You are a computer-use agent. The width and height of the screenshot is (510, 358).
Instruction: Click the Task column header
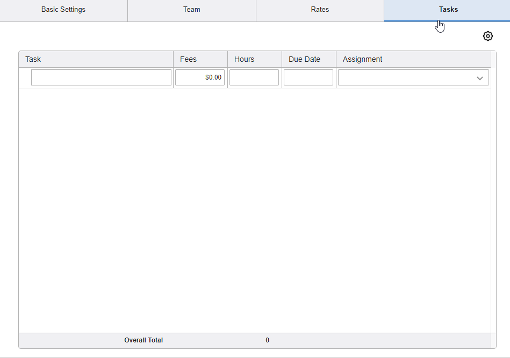click(x=33, y=59)
